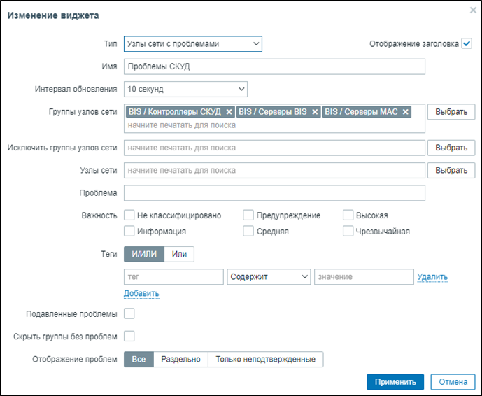This screenshot has height=396, width=482.
Task: Check the Чрезвычайная severity checkbox
Action: point(348,232)
